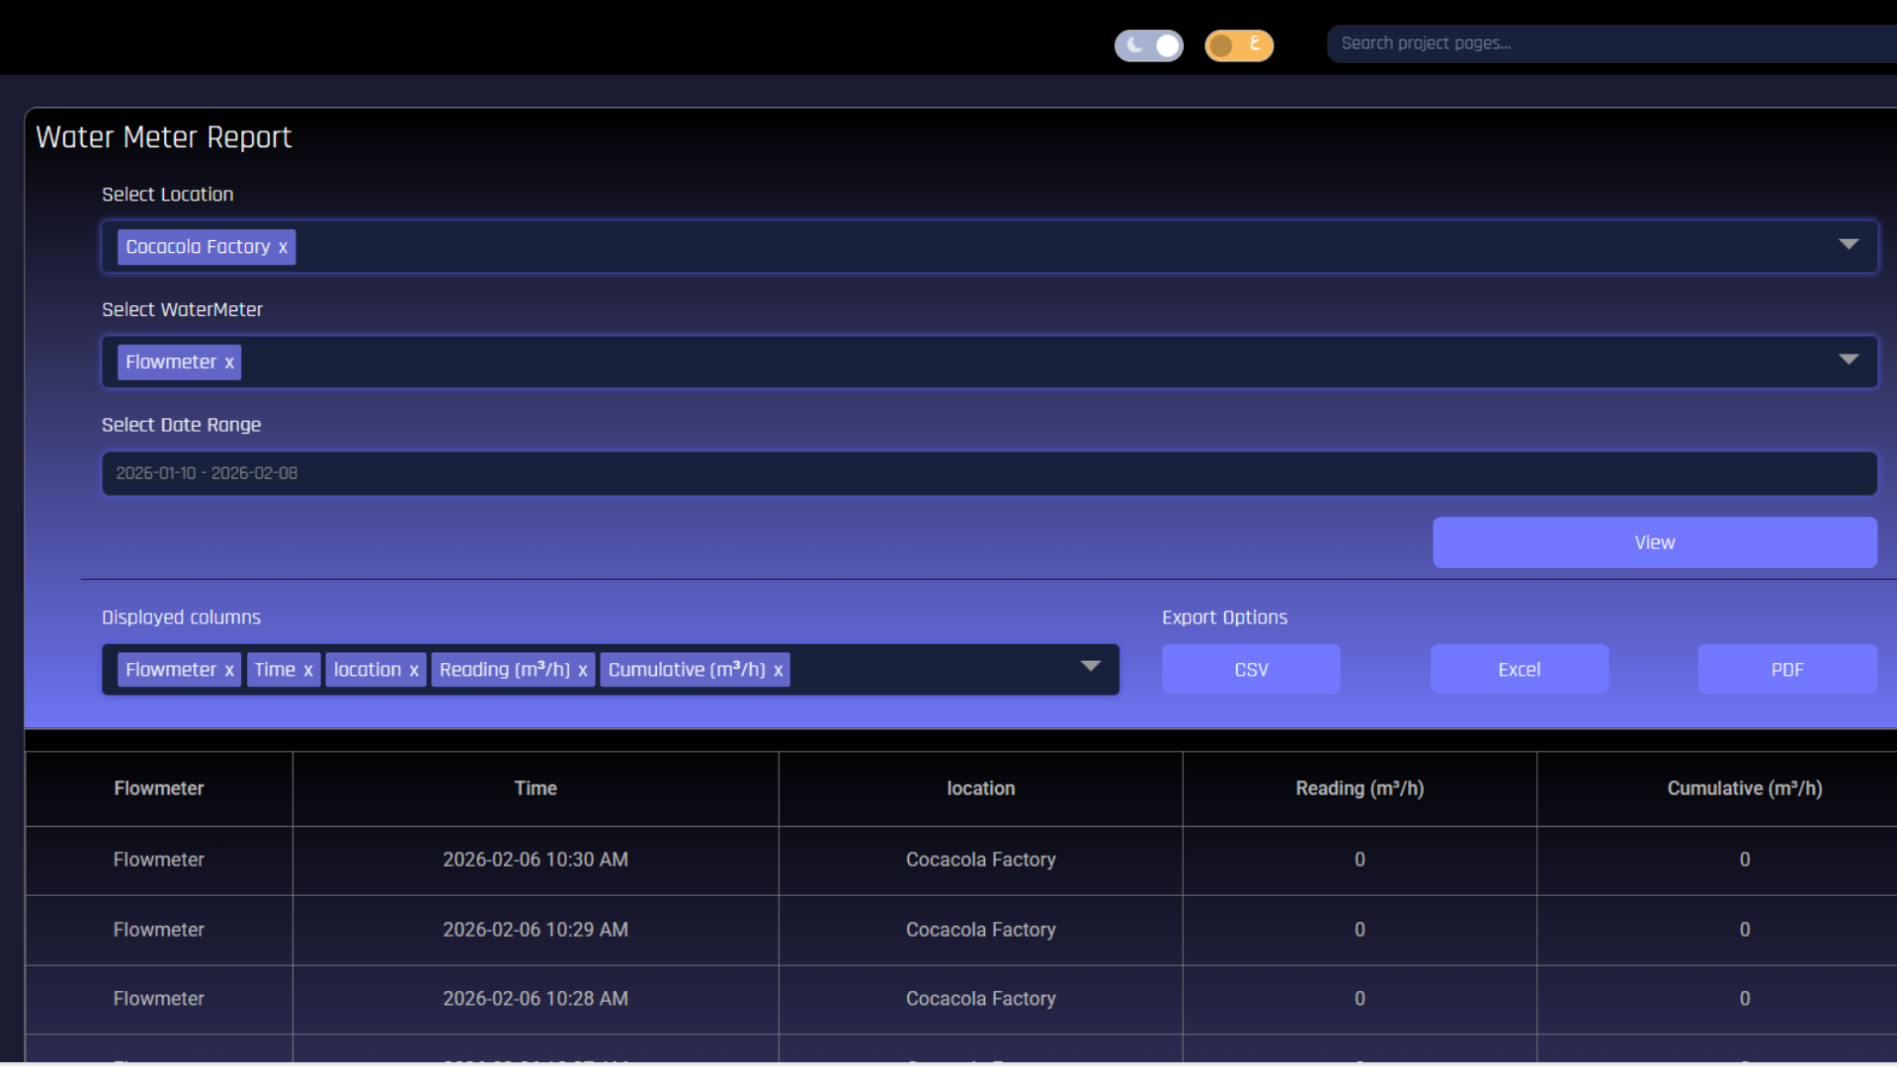Screen dimensions: 1897x1067
Task: Open the Displayed columns dropdown arrow
Action: tap(1091, 666)
